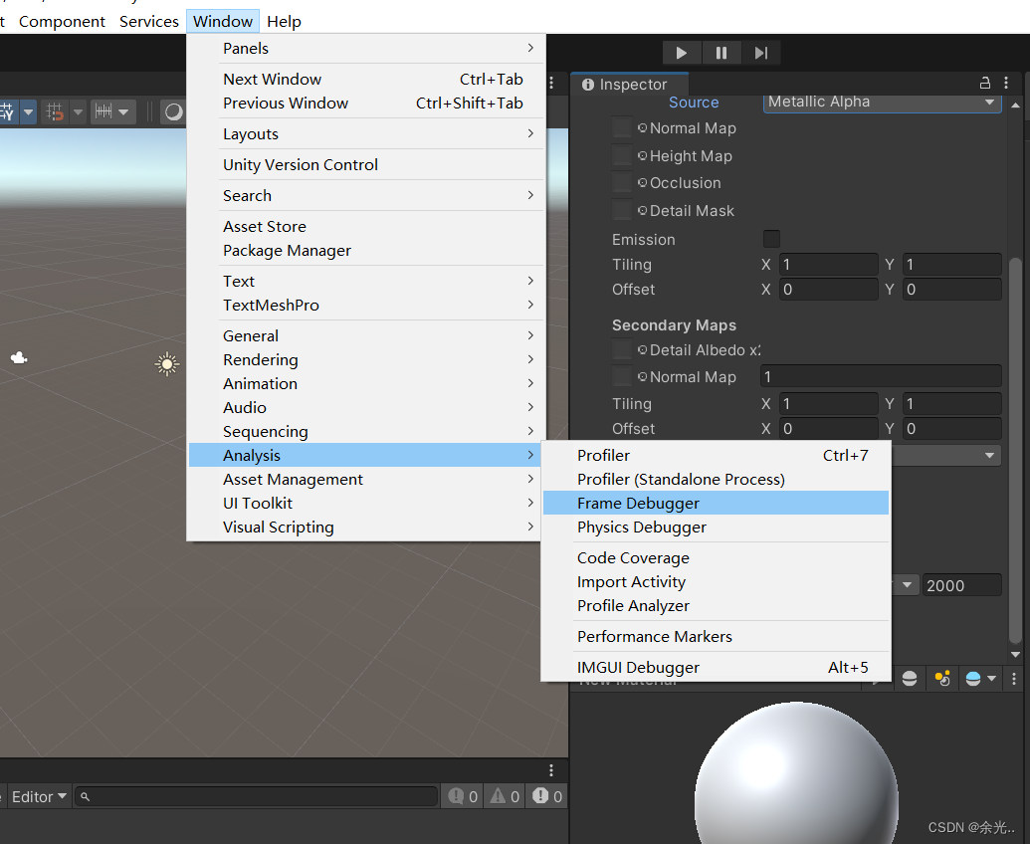Click the Height Map texture slot

(621, 155)
